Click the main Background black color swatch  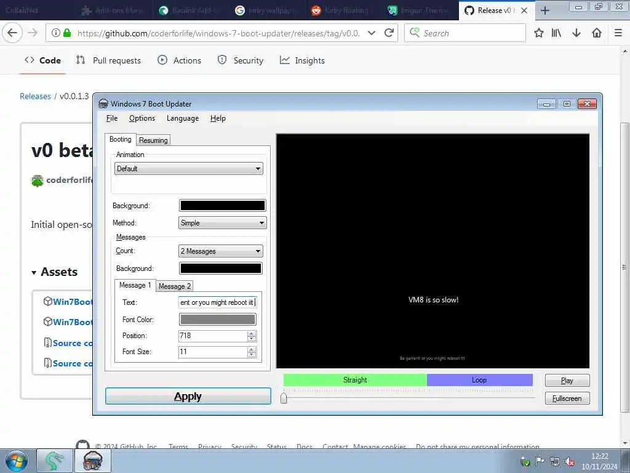click(222, 206)
